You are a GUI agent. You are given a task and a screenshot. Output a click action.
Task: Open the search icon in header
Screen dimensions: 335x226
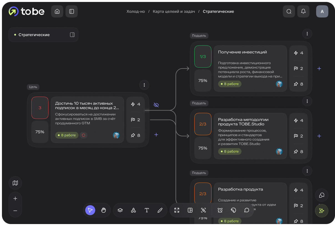tap(289, 11)
